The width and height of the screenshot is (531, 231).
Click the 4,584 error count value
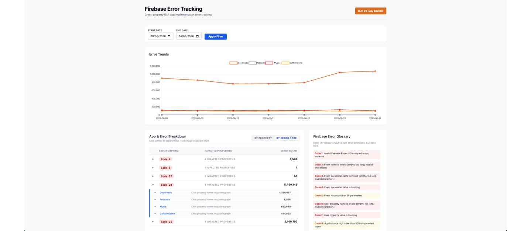(x=294, y=159)
